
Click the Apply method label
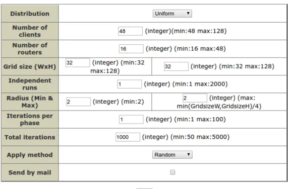point(30,155)
